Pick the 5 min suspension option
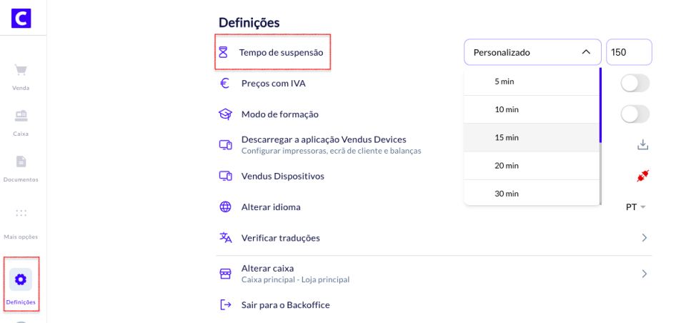Viewport: 686px width, 323px height. click(x=504, y=81)
